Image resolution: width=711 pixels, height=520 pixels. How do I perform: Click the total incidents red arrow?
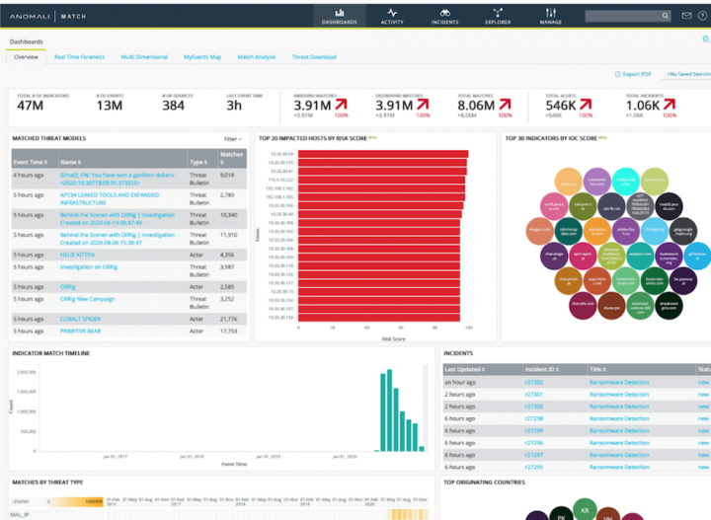pos(670,105)
